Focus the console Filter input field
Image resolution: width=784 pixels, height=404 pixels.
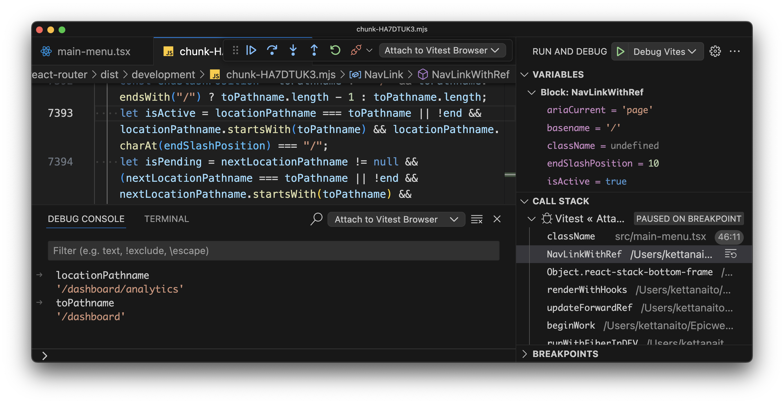coord(273,251)
